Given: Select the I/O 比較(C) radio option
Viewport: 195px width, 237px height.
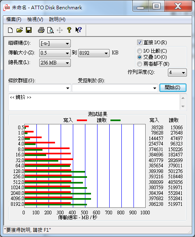Looking at the screenshot, I should [140, 51].
